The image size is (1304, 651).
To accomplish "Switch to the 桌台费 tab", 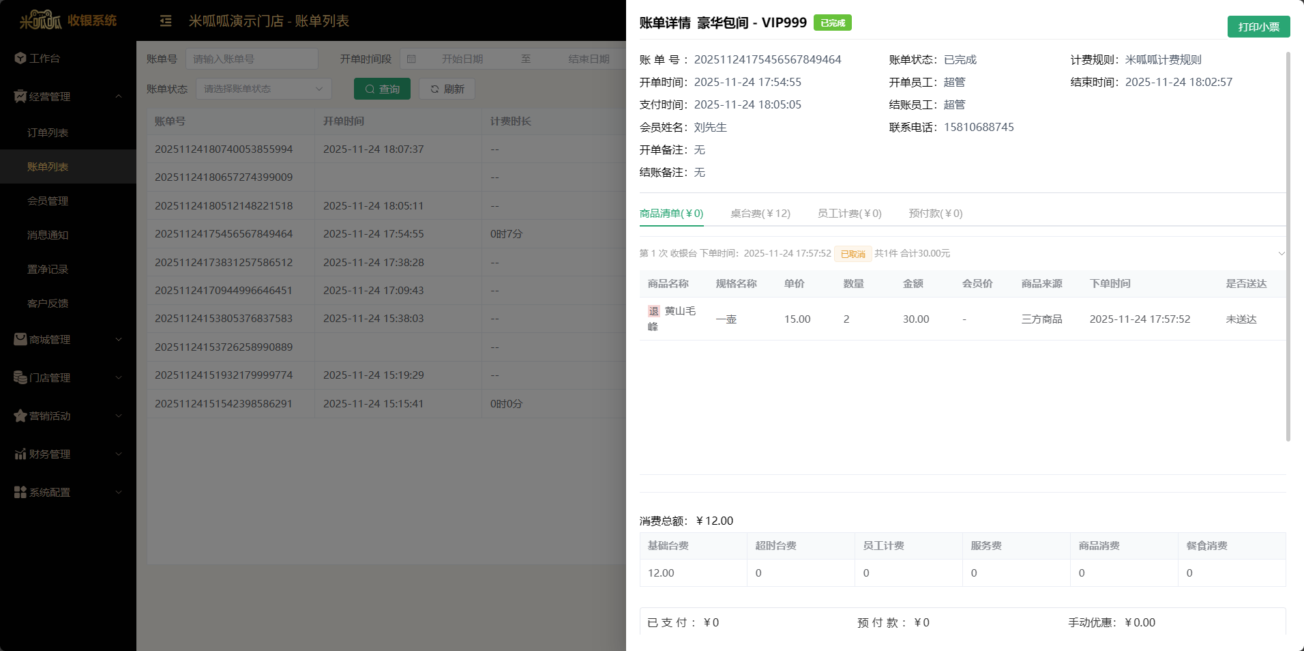I will point(760,214).
